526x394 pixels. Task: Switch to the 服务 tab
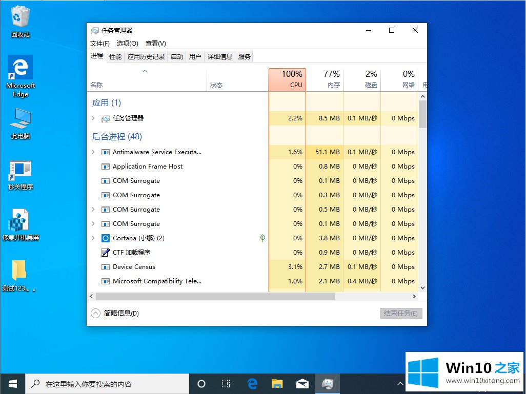pyautogui.click(x=244, y=57)
